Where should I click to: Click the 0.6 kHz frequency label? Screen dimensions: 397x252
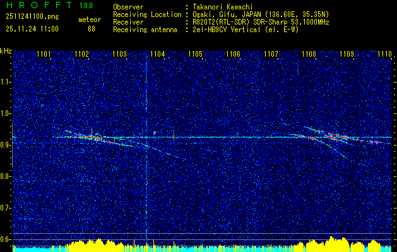(4, 239)
